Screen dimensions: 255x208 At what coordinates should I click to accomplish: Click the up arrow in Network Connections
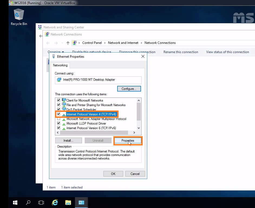click(x=68, y=43)
